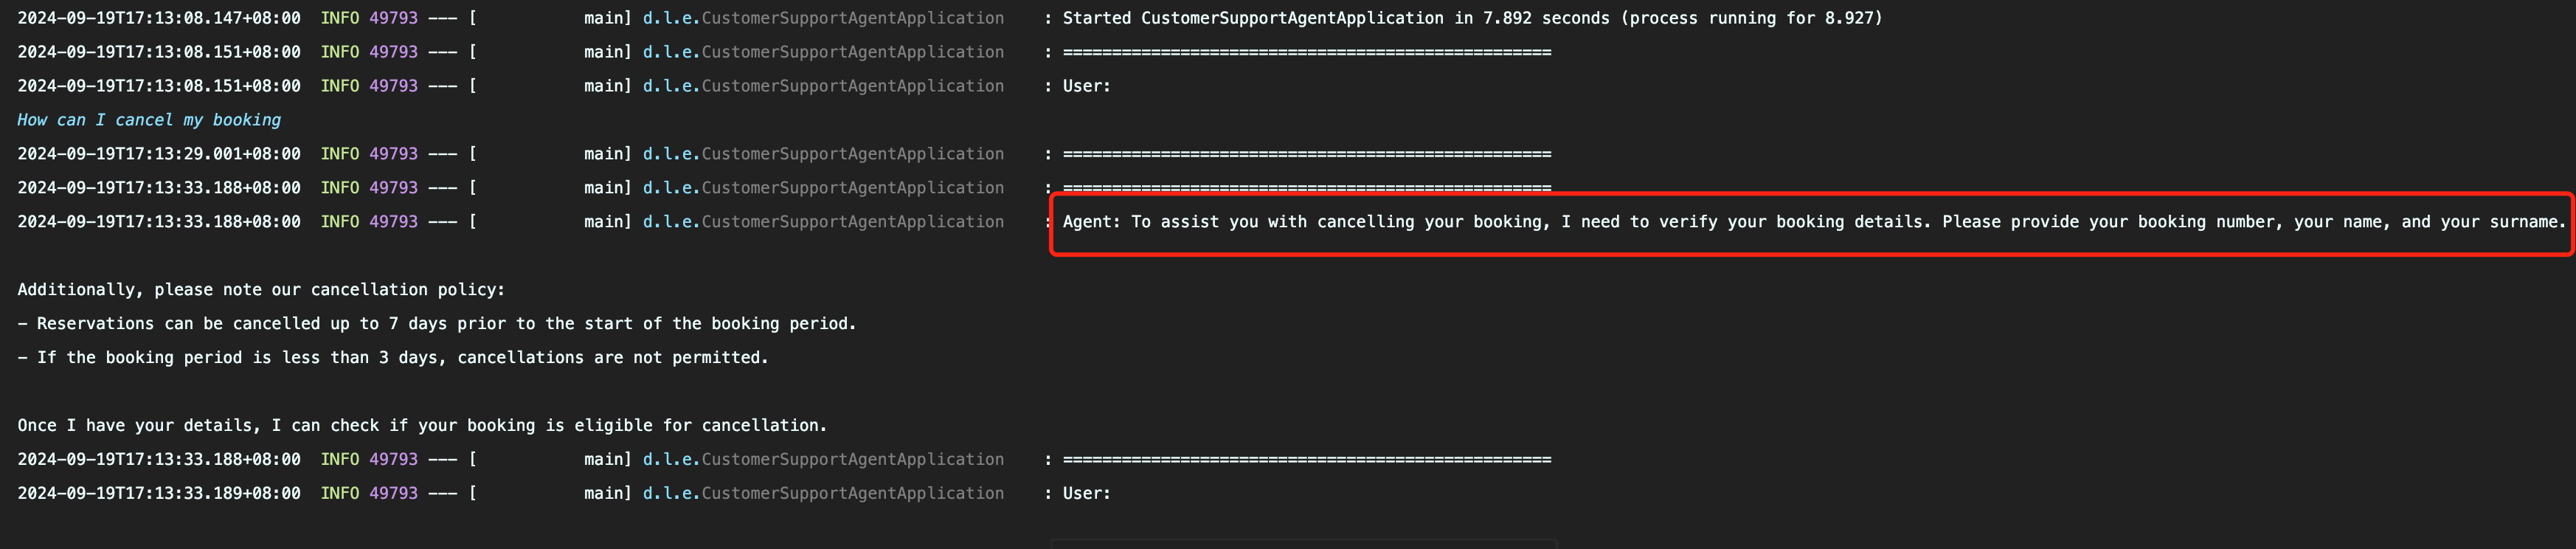Viewport: 2576px width, 549px height.
Task: Click the "less than 3 days" policy line
Action: pyautogui.click(x=393, y=358)
